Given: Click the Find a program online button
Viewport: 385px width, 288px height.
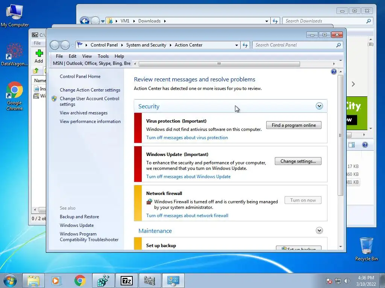Looking at the screenshot, I should [294, 125].
